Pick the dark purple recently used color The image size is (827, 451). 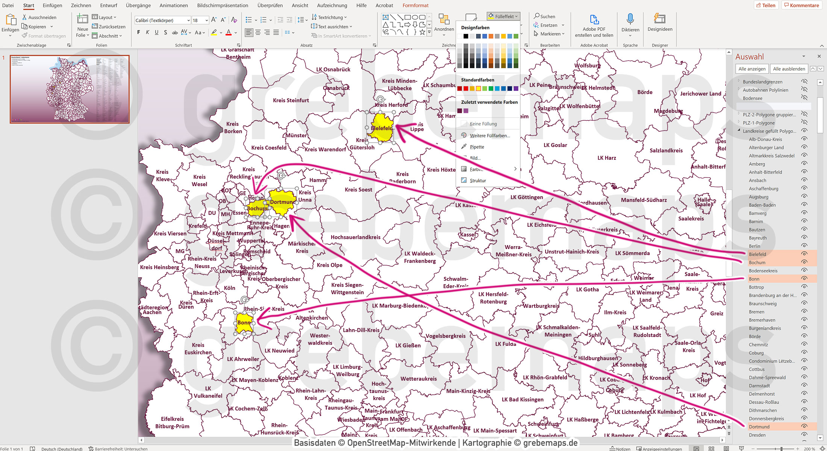coord(459,111)
